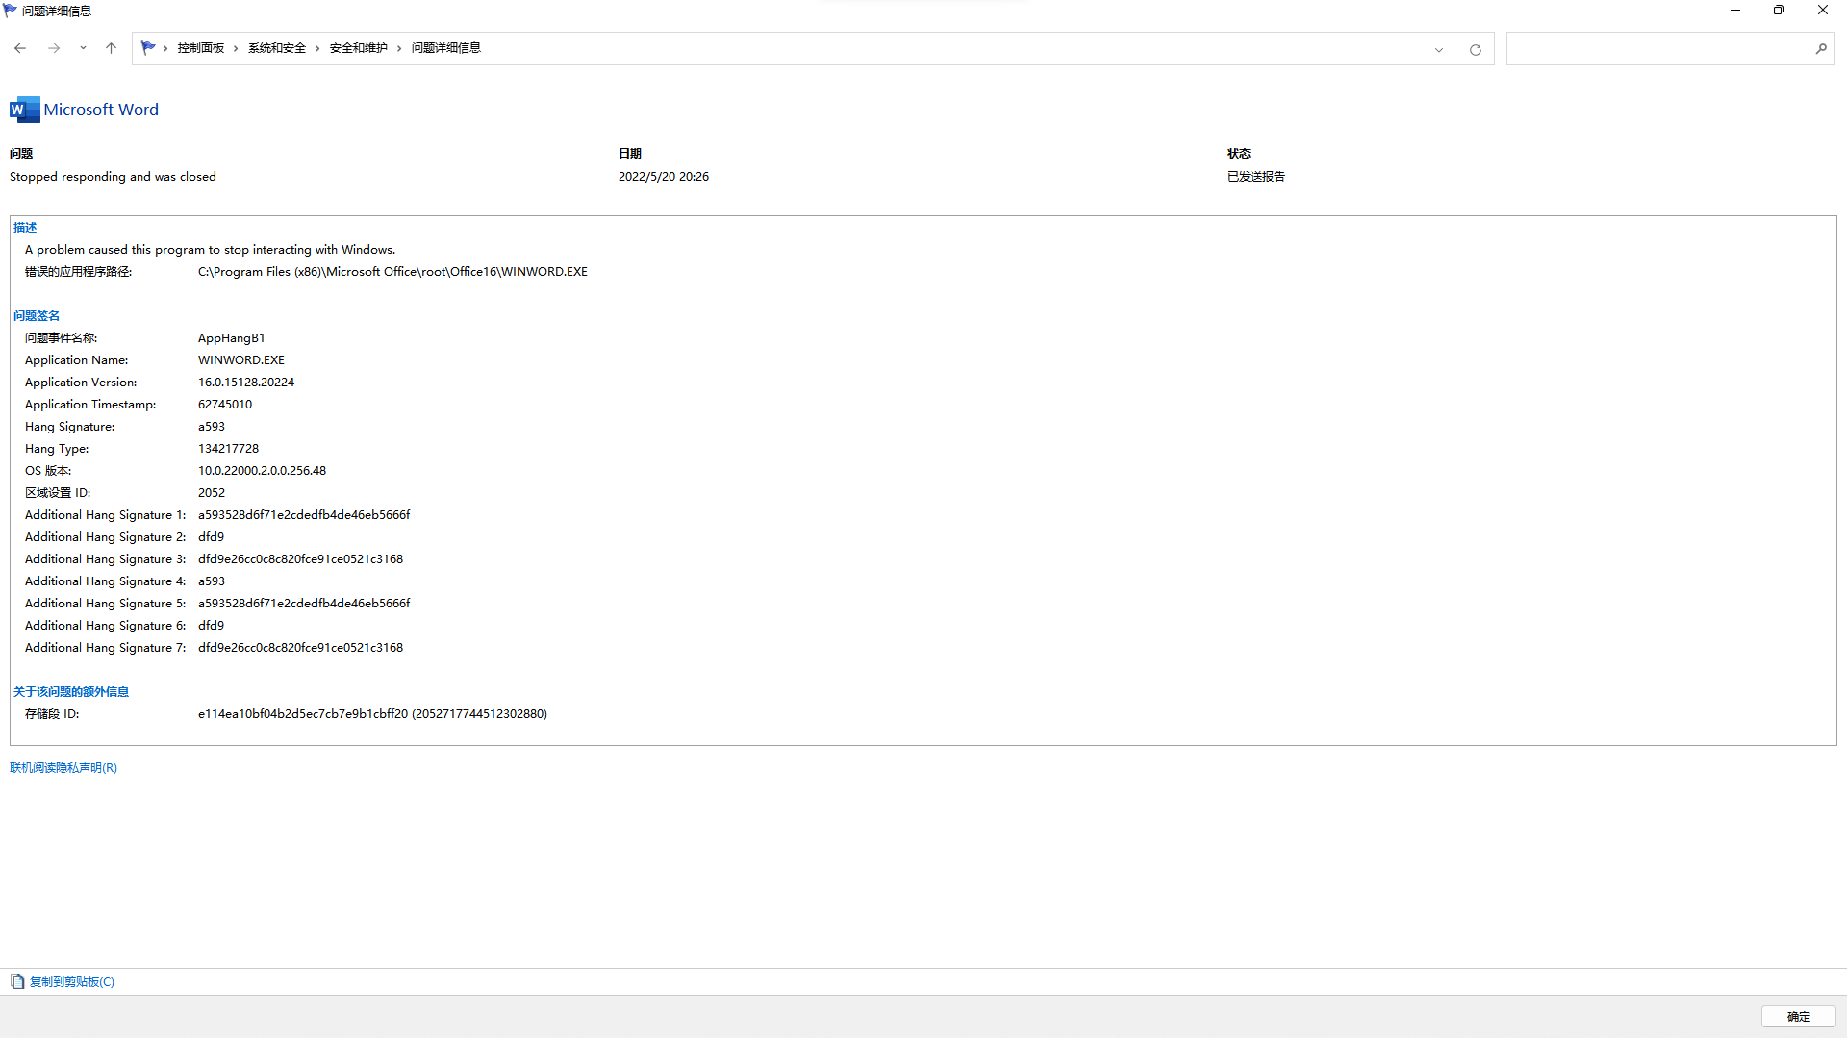1847x1038 pixels.
Task: Click the flag icon in address bar
Action: coord(147,47)
